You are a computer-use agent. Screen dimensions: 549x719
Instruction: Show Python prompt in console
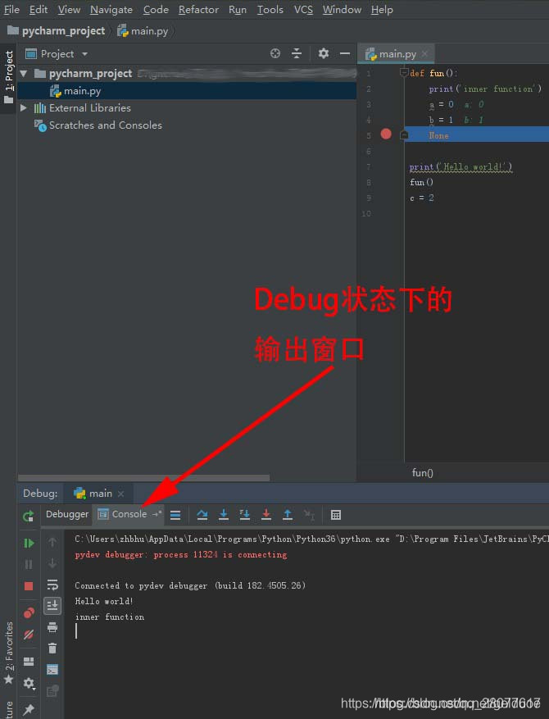pos(52,670)
